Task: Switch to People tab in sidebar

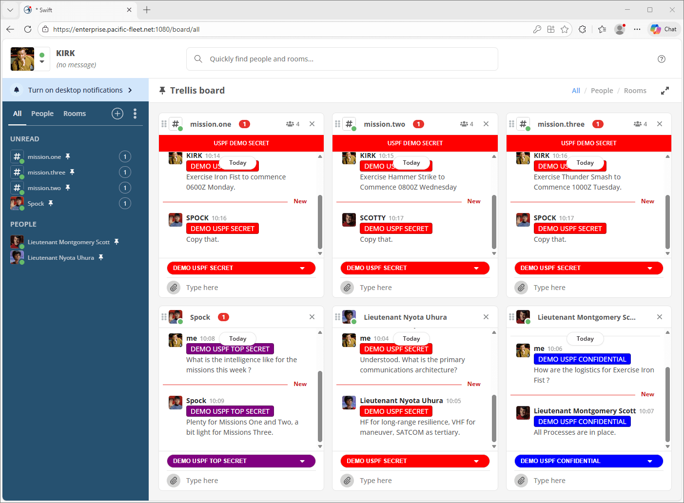Action: click(x=42, y=114)
